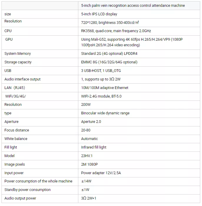This screenshot has height=206, width=202.
Task: Click the Audio interface output label
Action: coord(22,79)
